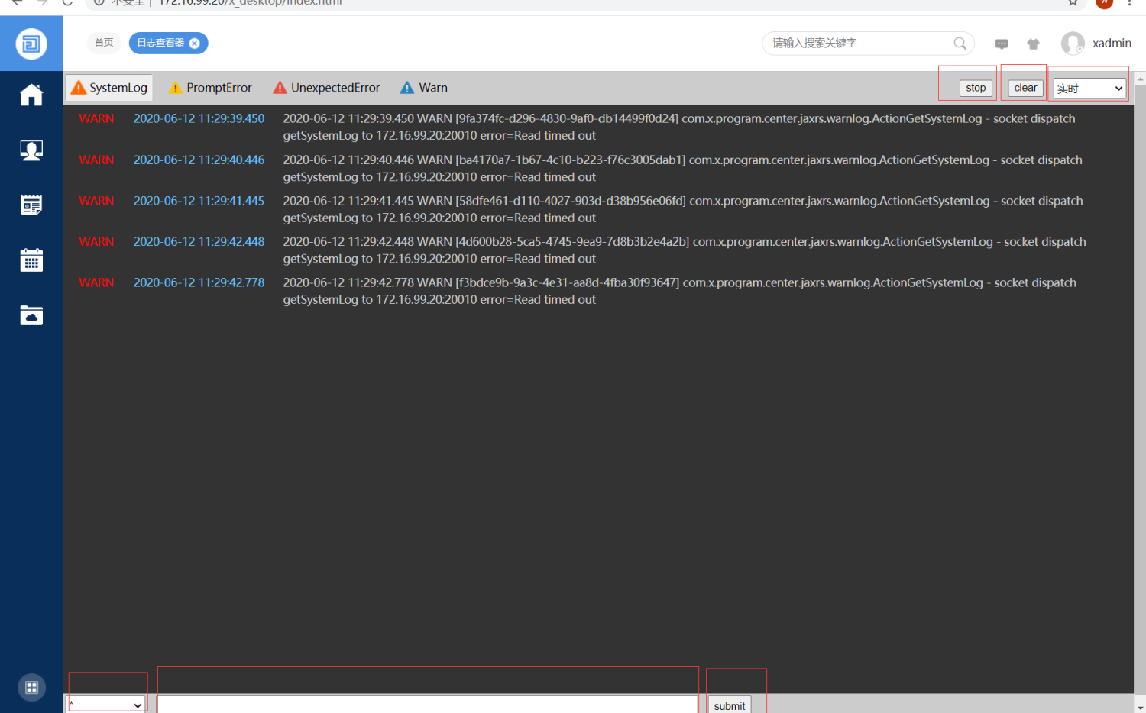Image resolution: width=1146 pixels, height=713 pixels.
Task: Open the asterisk filter dropdown at bottom
Action: pos(107,705)
